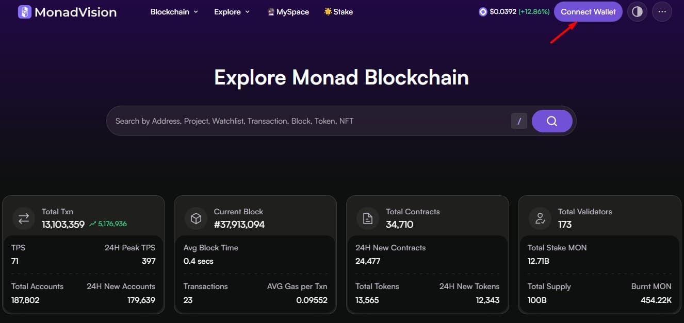Toggle the dark/light theme switch

click(x=637, y=12)
